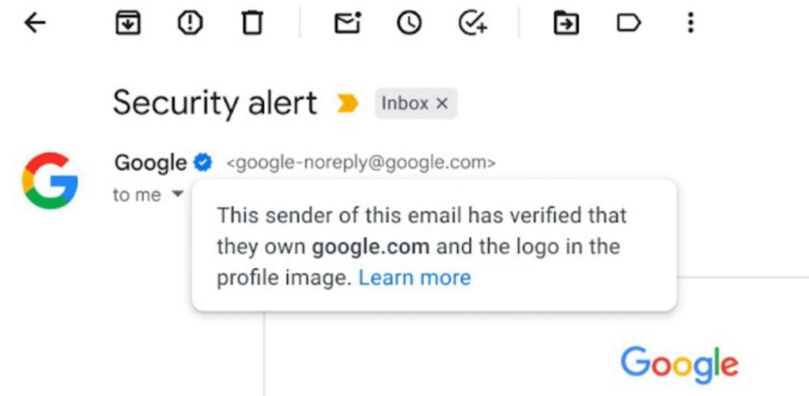Click the Google sender profile logo
The height and width of the screenshot is (396, 809).
pyautogui.click(x=49, y=180)
